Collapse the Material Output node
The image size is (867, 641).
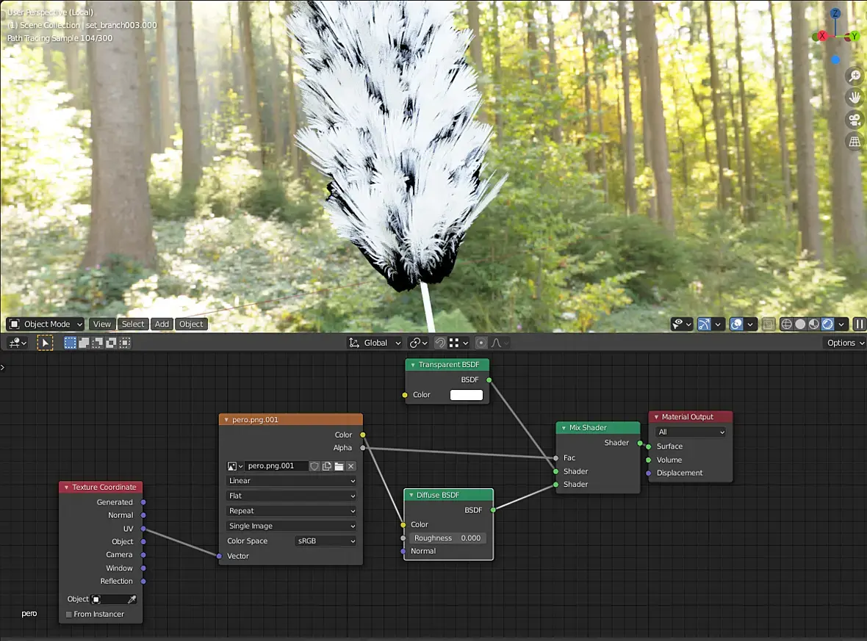point(656,417)
